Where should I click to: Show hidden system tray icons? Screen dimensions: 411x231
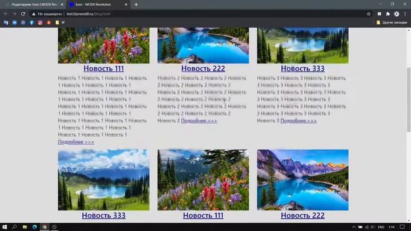[354, 227]
